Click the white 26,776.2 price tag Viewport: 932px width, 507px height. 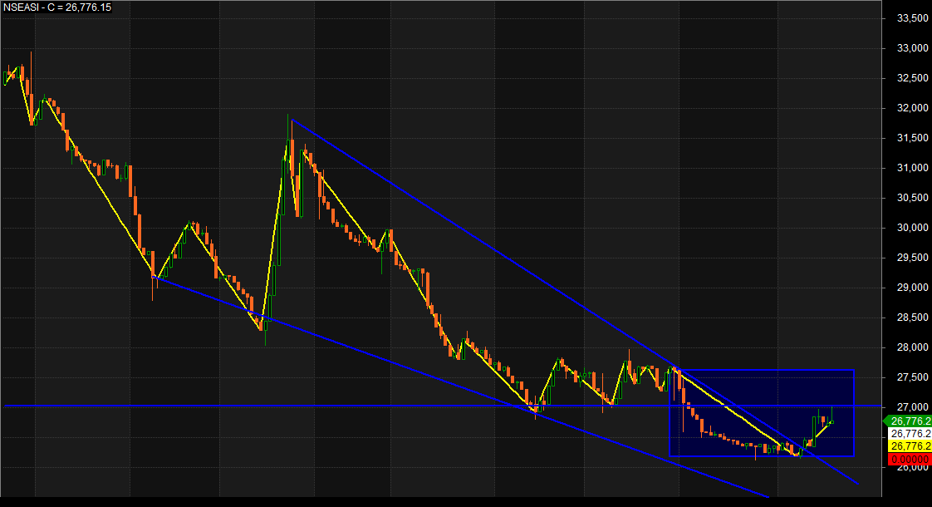coord(910,433)
